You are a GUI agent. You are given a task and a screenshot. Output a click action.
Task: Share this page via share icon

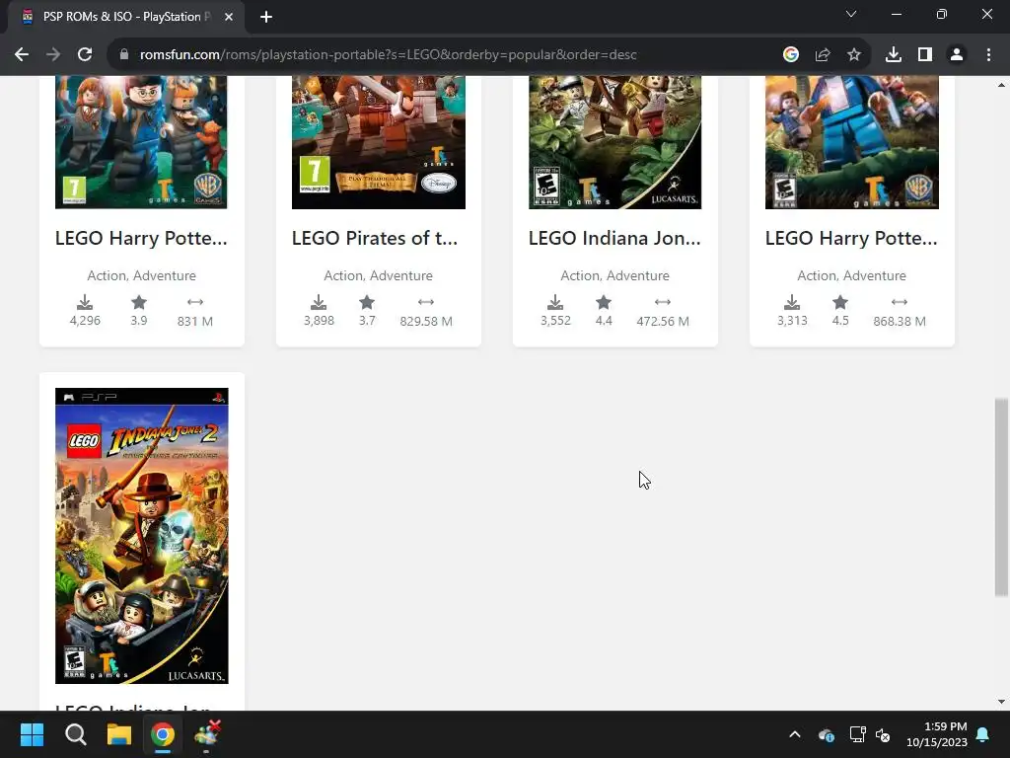coord(823,55)
